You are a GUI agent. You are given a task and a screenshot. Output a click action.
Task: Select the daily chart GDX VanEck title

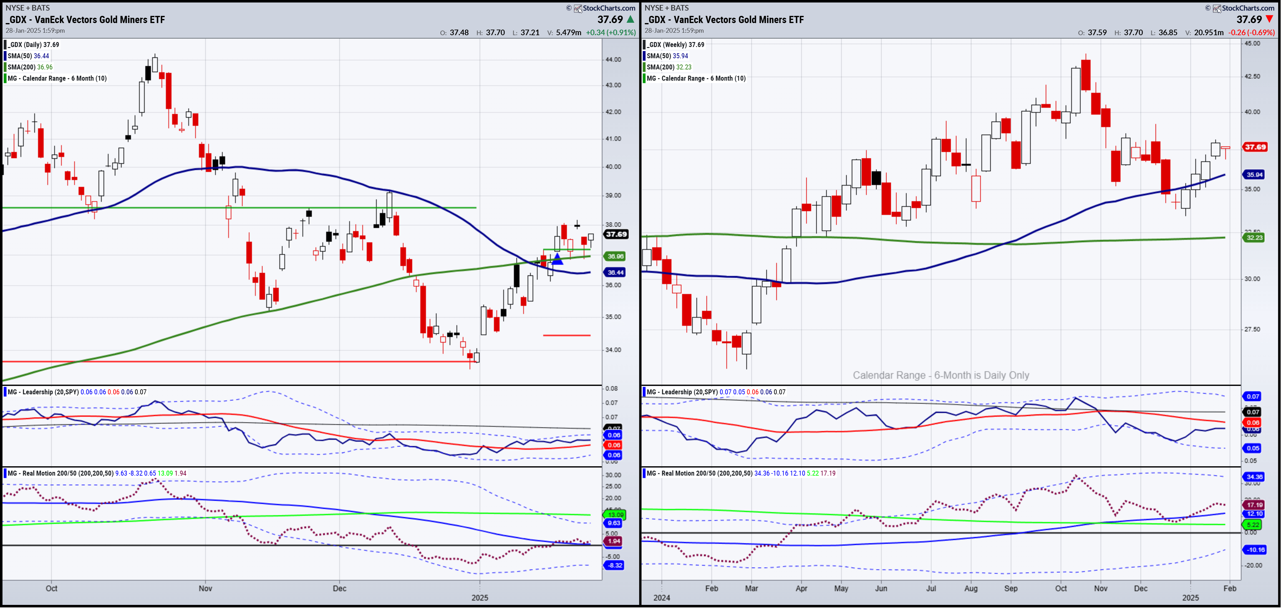(x=85, y=20)
